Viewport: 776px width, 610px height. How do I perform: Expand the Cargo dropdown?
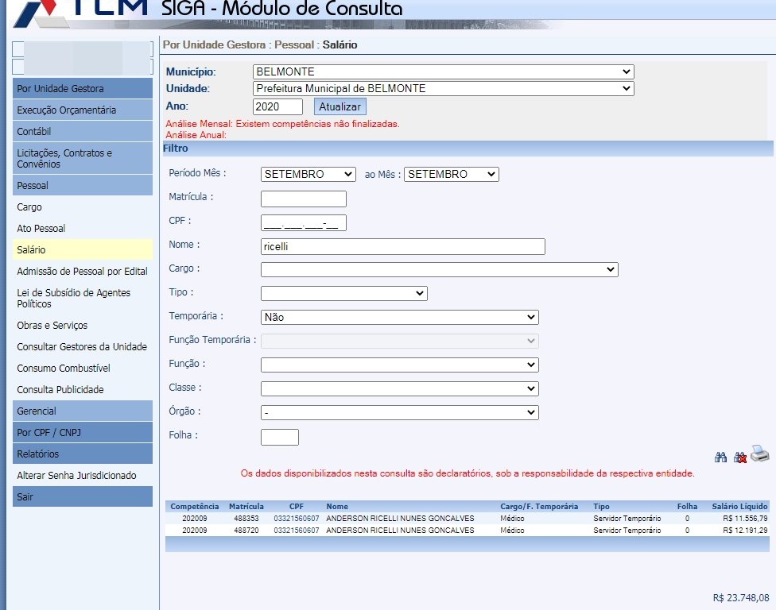pyautogui.click(x=439, y=269)
